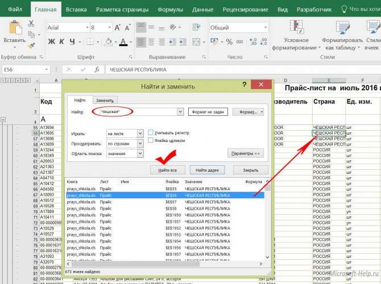The height and width of the screenshot is (284, 381).
Task: Switch to the Вставка ribbon tab
Action: [x=76, y=10]
